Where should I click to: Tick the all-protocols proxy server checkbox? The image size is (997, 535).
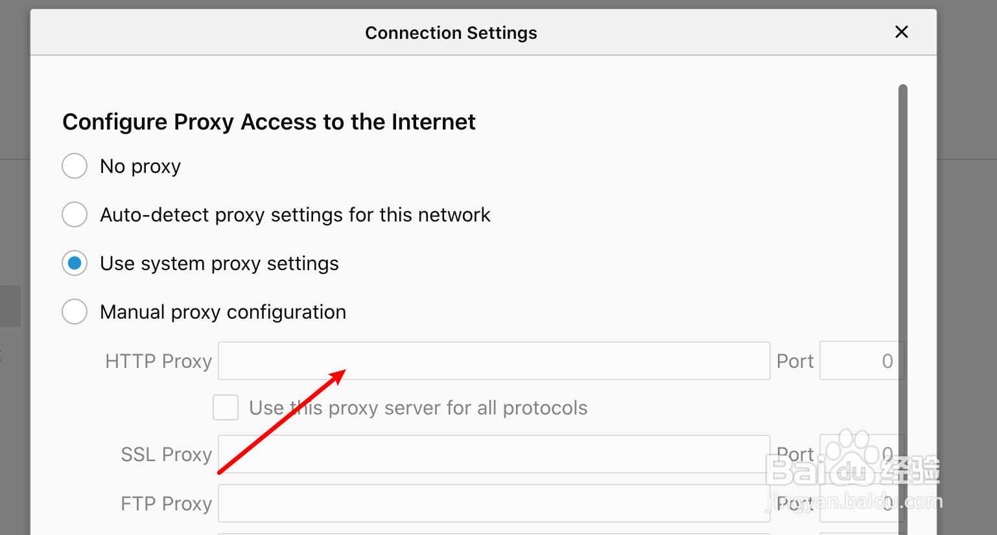(x=226, y=408)
